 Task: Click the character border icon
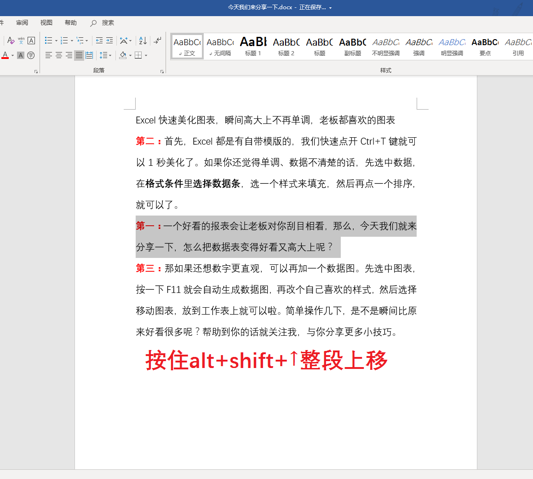pos(30,41)
